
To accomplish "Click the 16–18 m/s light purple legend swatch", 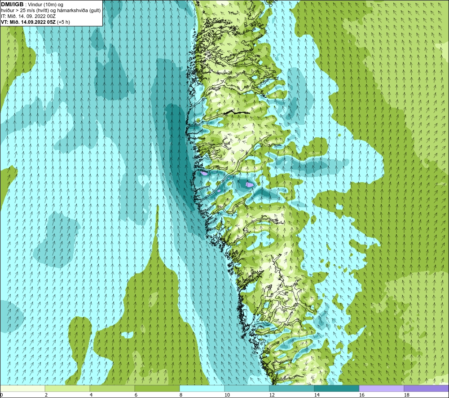I will point(381,389).
